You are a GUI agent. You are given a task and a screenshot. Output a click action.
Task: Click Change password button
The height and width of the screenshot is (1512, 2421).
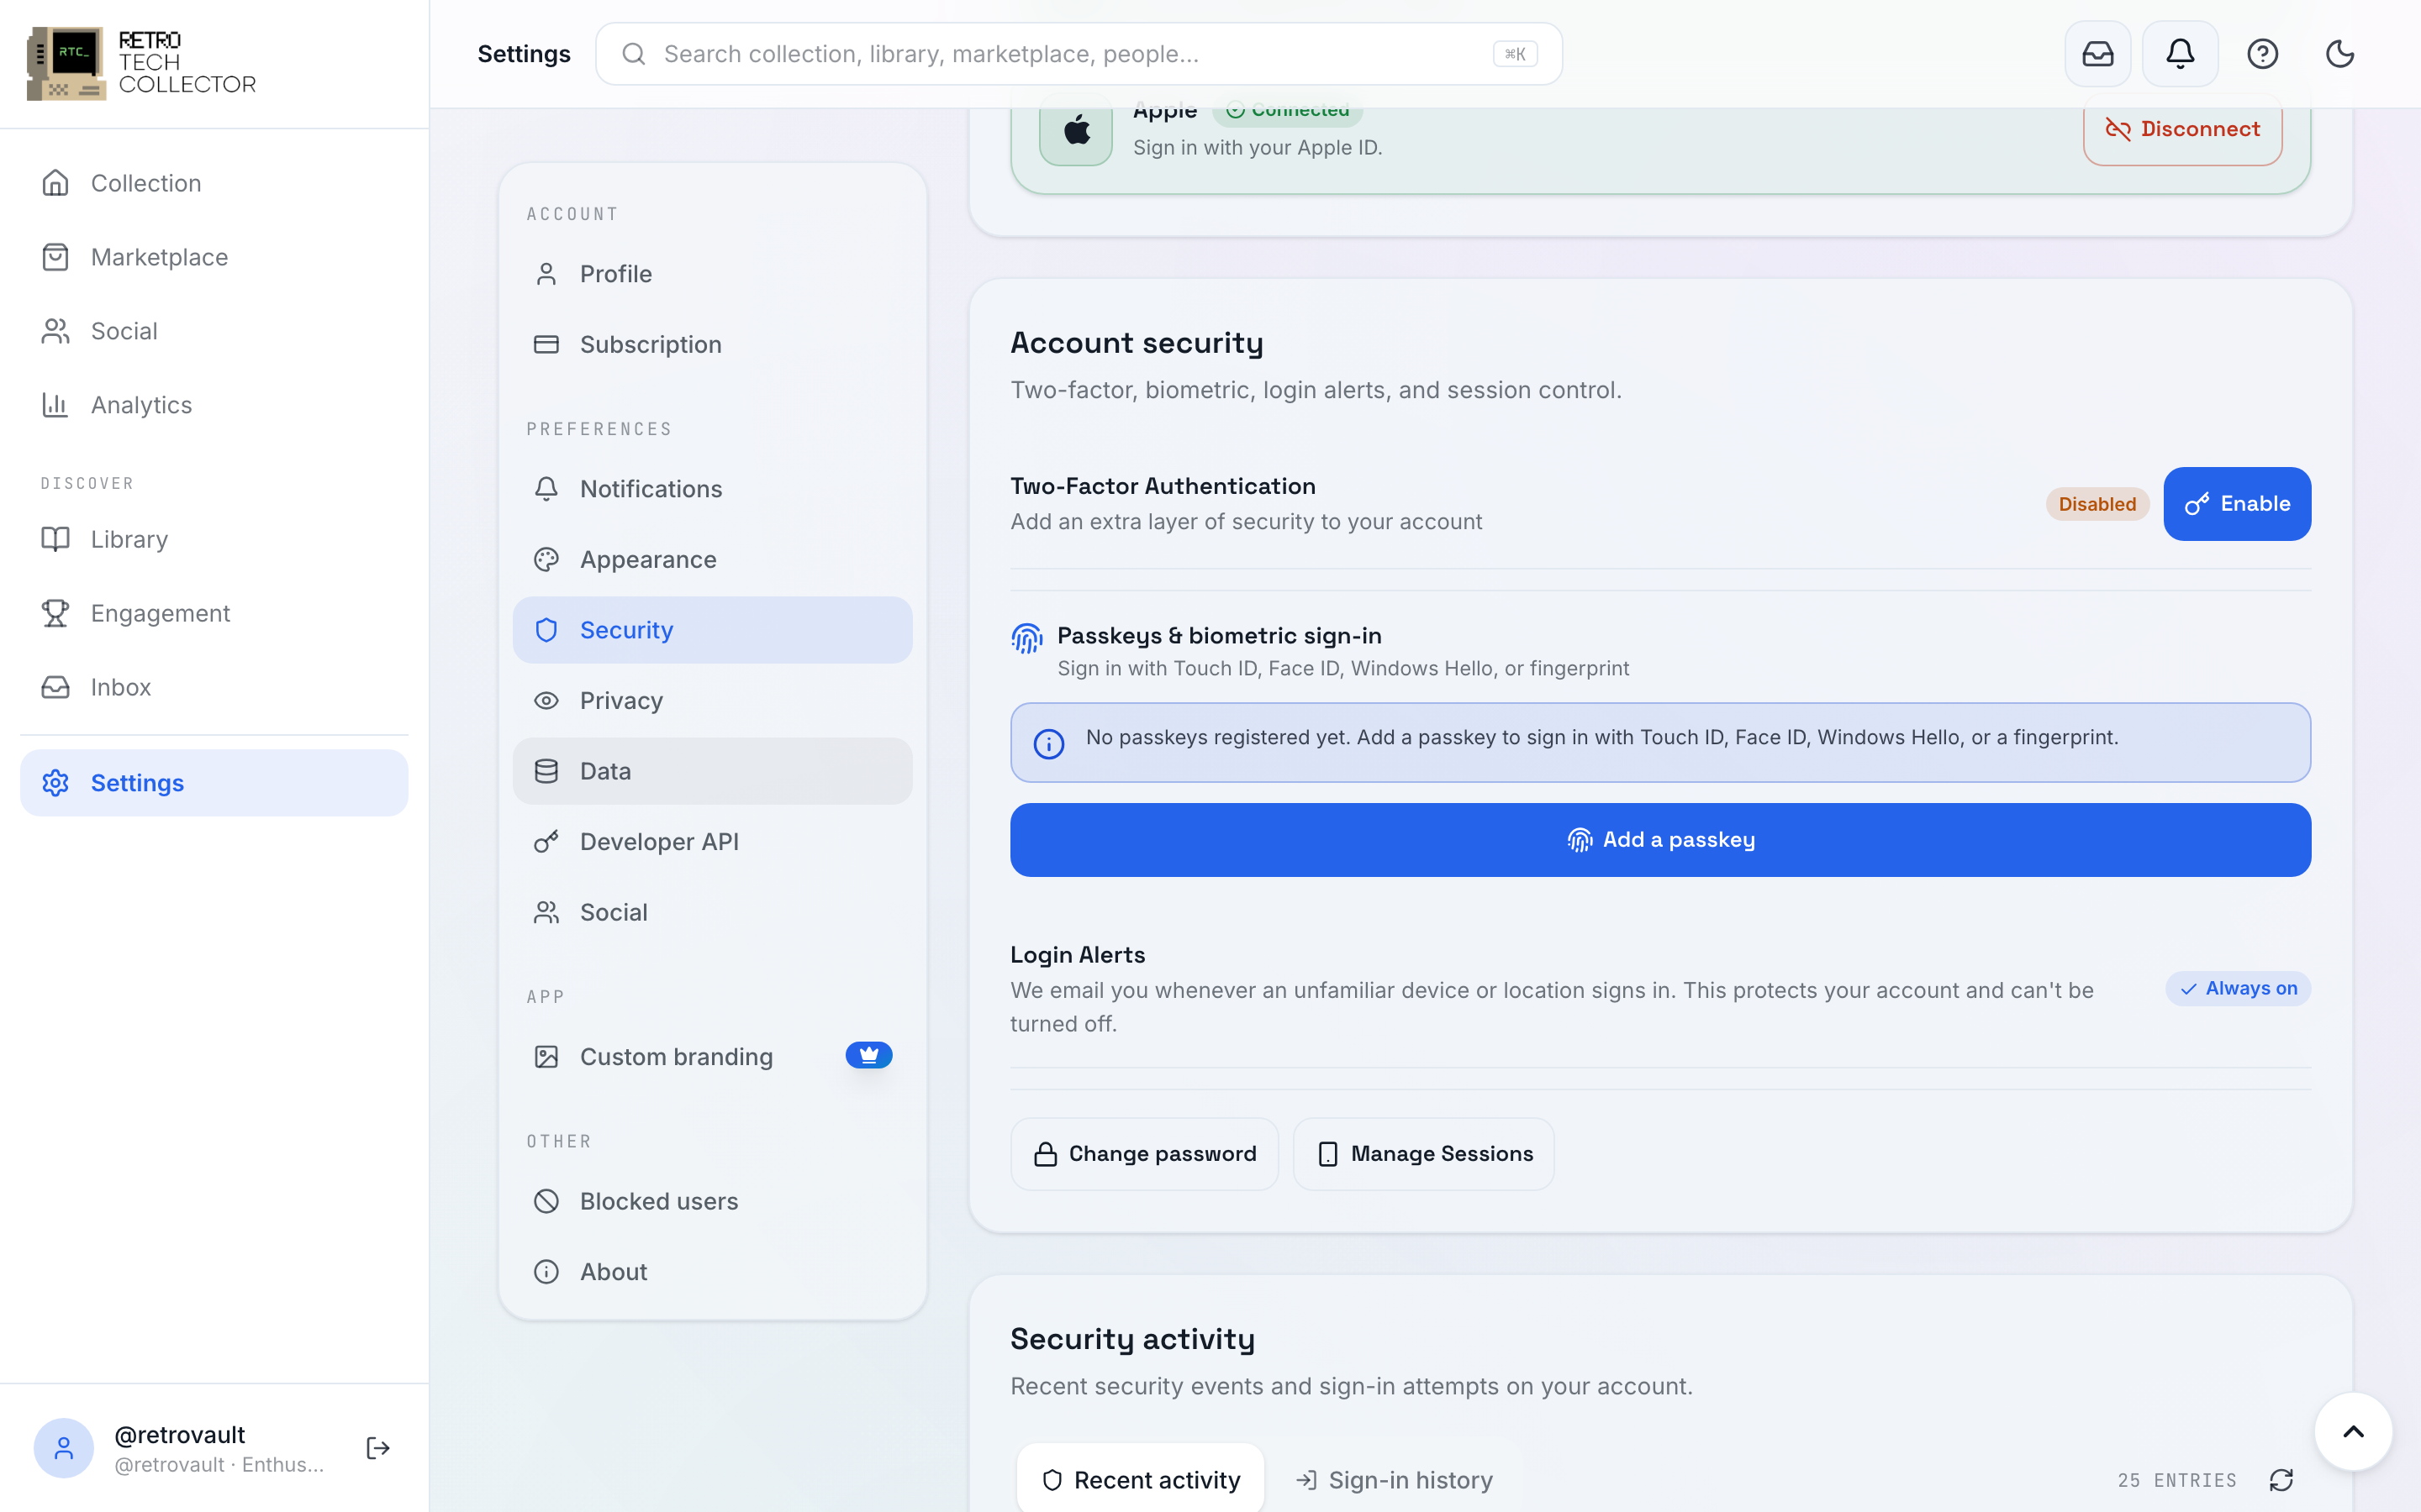click(1144, 1154)
